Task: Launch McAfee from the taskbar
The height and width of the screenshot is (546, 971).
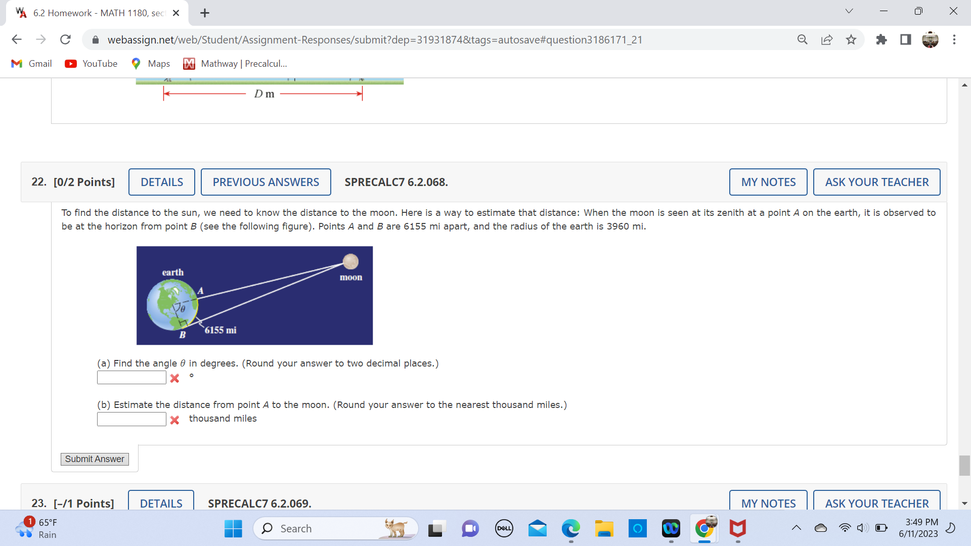Action: (738, 529)
